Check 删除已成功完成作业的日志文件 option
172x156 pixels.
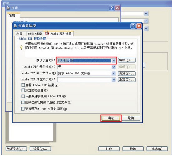pos(23,102)
